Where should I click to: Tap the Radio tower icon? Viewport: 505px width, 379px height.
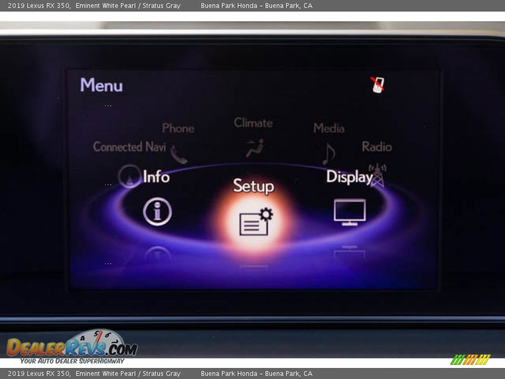click(378, 175)
